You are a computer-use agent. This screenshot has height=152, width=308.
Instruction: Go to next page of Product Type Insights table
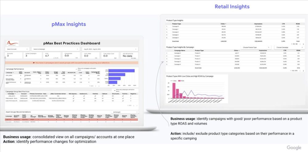point(303,44)
